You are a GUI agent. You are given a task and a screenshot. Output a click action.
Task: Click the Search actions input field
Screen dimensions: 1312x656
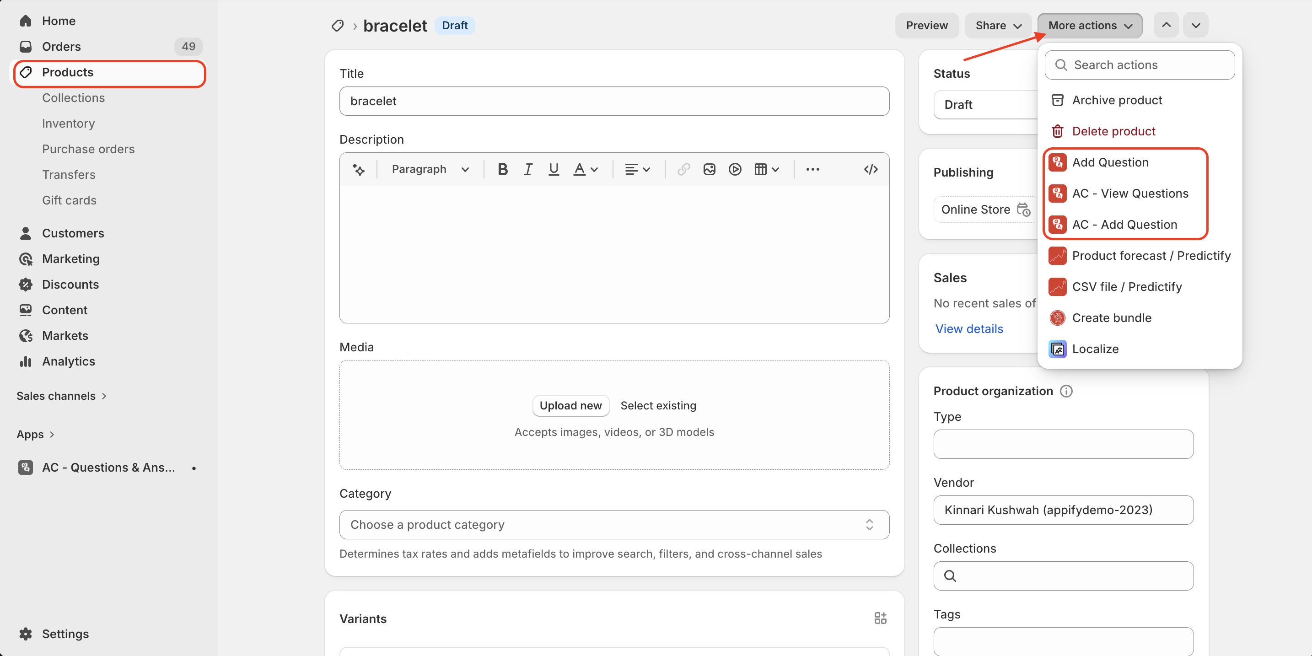pos(1140,65)
